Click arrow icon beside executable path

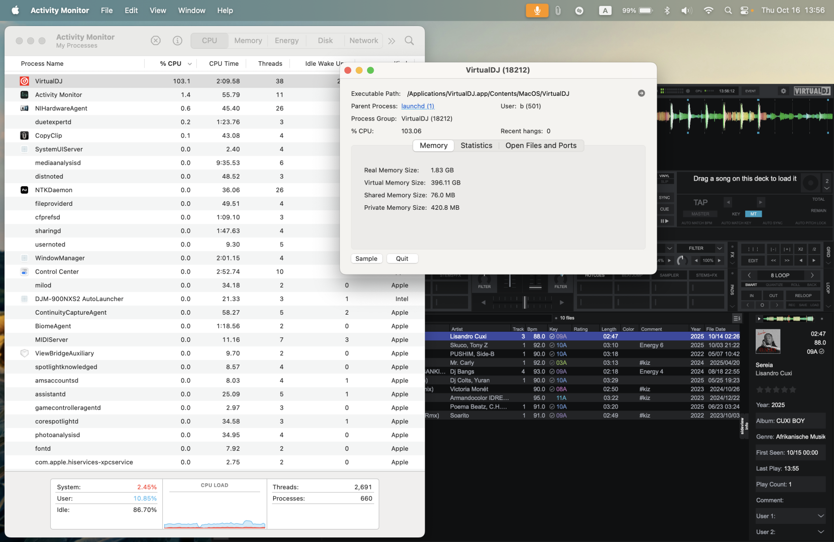(x=641, y=93)
